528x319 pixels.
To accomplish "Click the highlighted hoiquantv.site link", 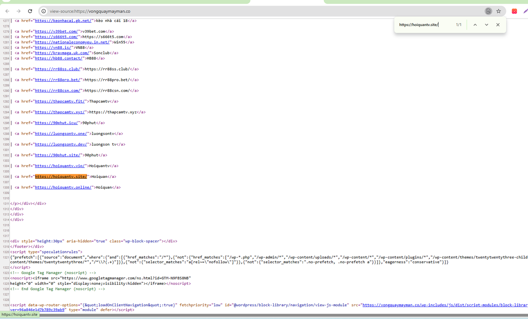I will pos(61,176).
